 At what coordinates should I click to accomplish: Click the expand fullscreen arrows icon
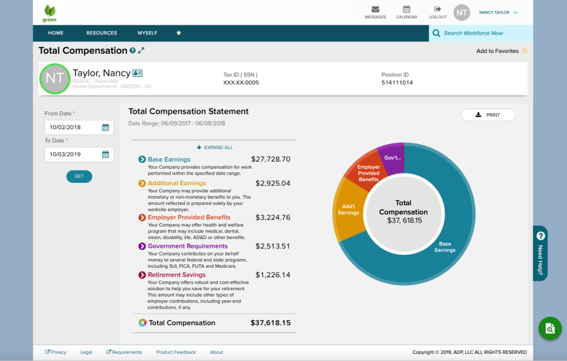(141, 51)
